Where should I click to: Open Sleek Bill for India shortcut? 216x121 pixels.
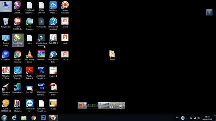[x=53, y=57]
